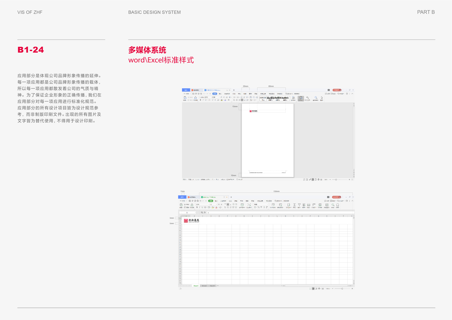Screen dimensions: 452x320
Task: Open the number format dropdown in Excel
Action: click(267, 204)
